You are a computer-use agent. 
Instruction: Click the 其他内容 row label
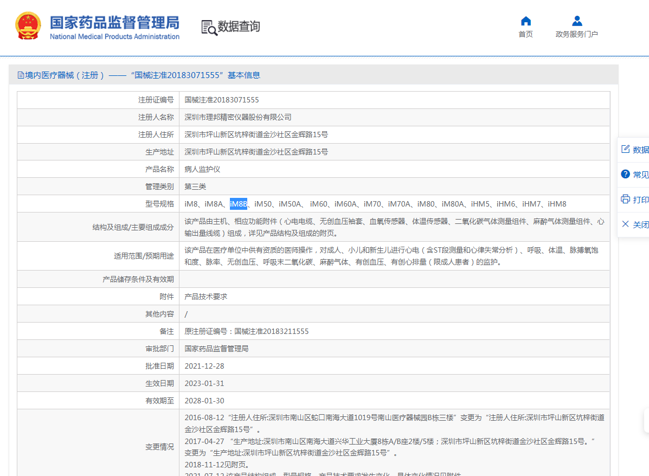point(159,314)
